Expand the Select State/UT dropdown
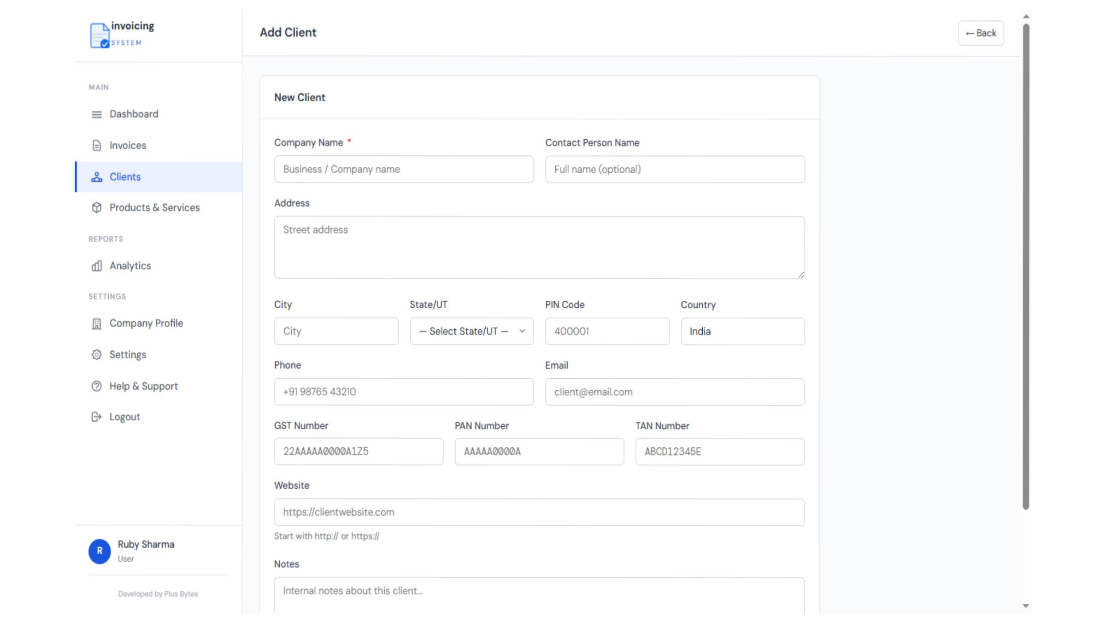 (x=472, y=331)
